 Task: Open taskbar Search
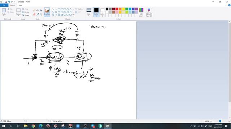pos(11,126)
